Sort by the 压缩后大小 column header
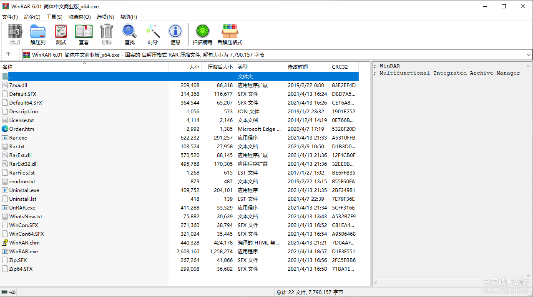 tap(219, 67)
